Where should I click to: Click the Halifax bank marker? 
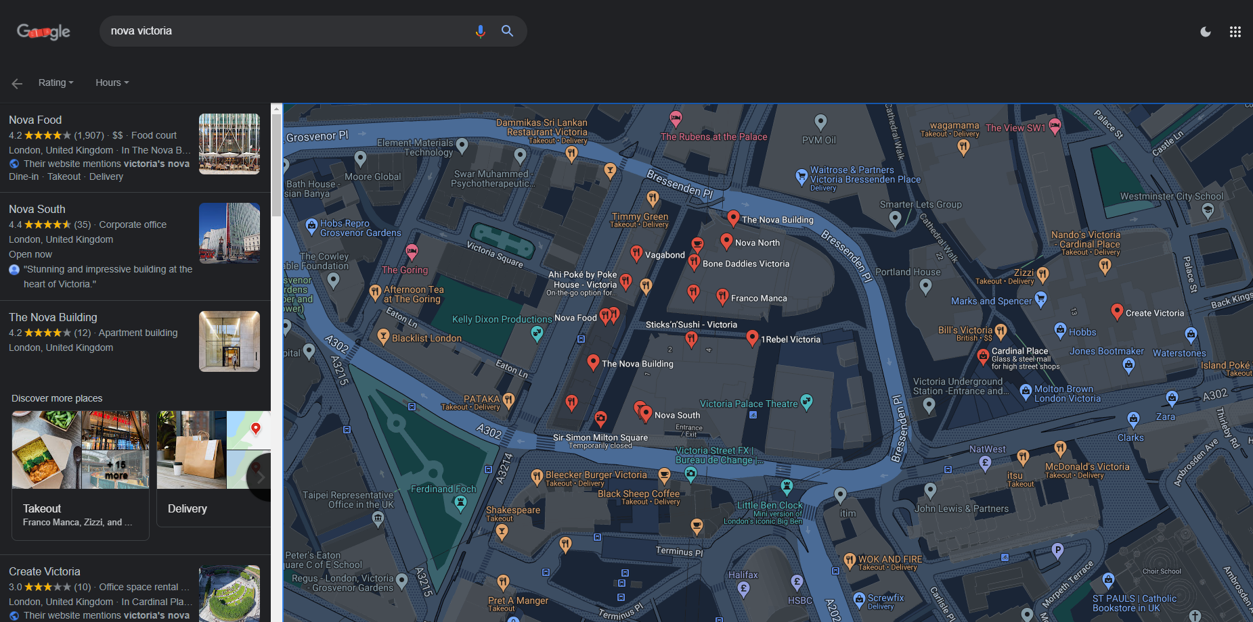(743, 589)
